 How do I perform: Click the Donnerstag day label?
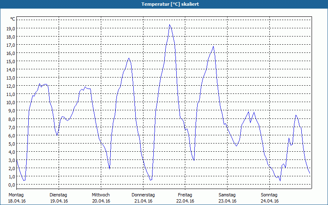click(x=143, y=195)
